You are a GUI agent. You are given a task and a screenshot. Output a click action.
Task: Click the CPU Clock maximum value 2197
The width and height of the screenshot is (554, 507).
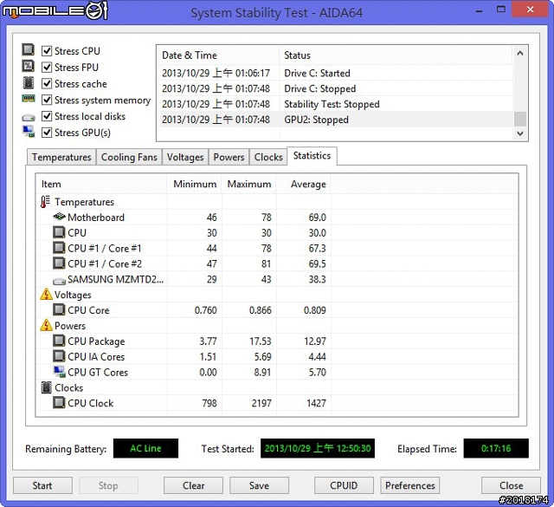pos(261,403)
